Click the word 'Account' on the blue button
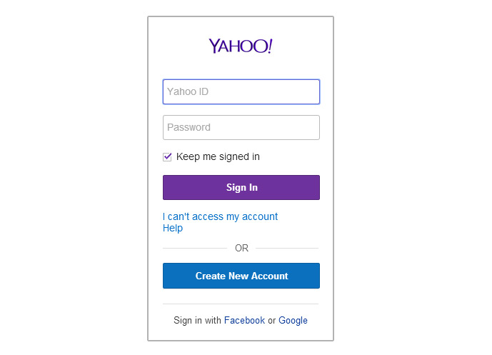 tap(269, 276)
